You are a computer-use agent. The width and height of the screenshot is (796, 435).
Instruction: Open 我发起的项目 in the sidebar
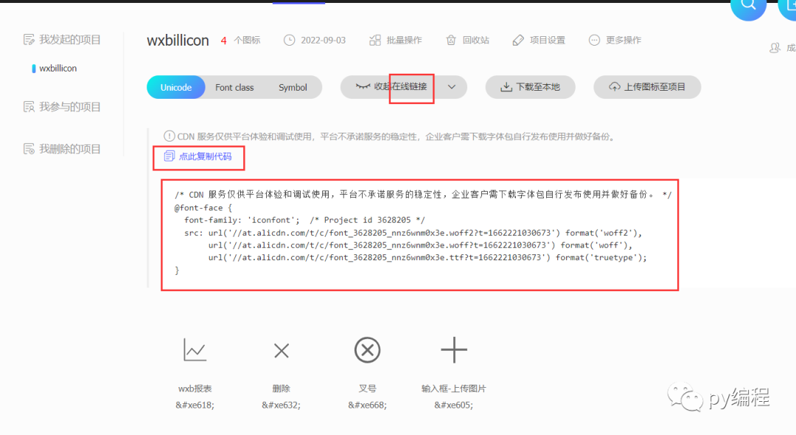click(63, 40)
